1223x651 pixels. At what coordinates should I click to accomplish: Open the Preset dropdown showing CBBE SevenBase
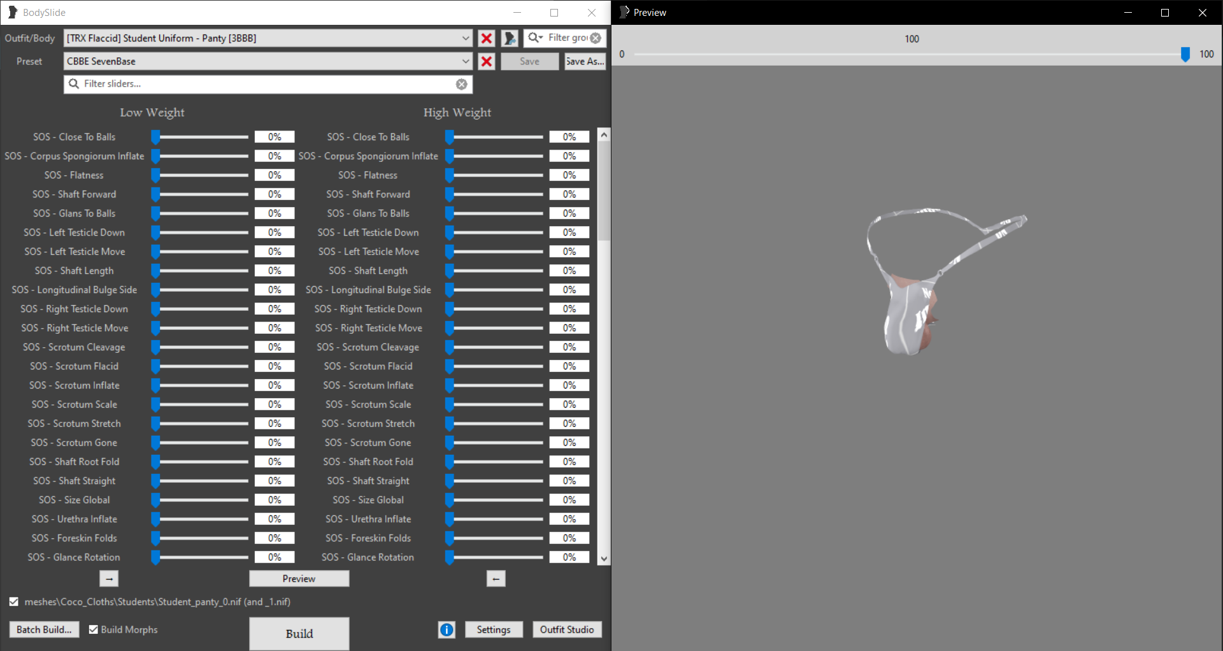[466, 61]
